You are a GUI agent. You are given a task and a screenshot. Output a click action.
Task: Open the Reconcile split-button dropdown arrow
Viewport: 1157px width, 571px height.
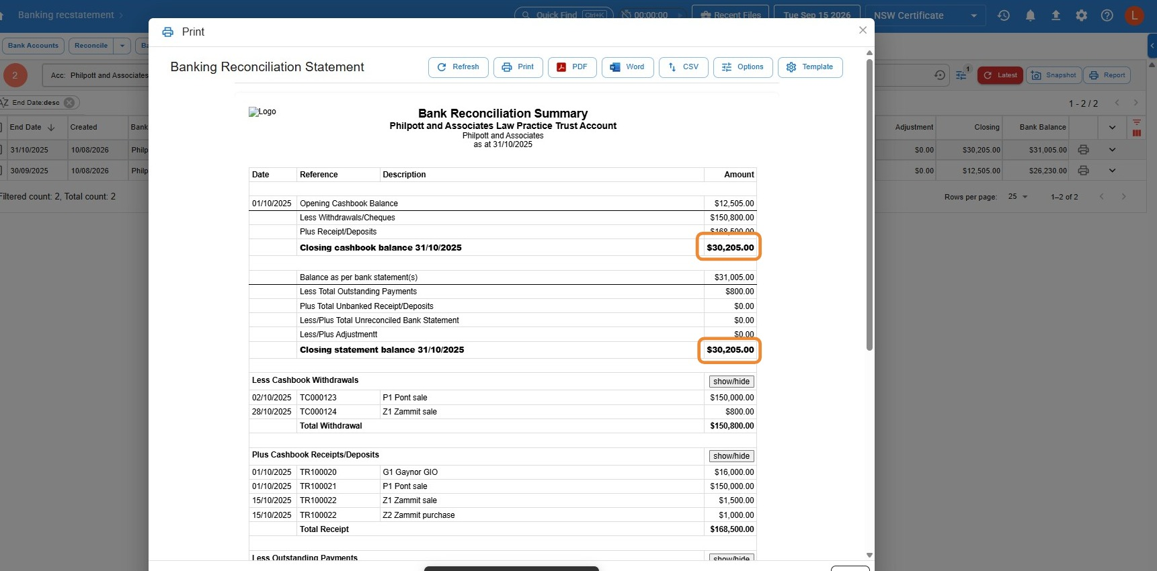[x=122, y=46]
